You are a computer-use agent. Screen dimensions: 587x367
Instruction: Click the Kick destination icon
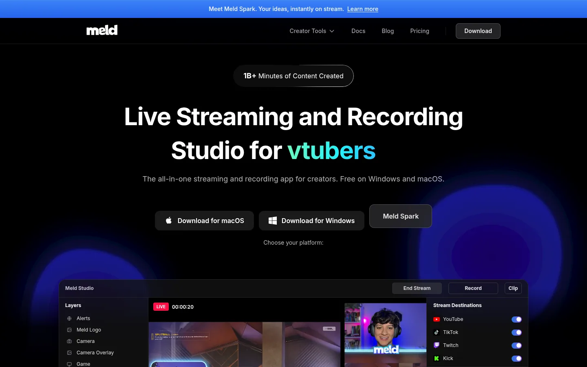[437, 358]
